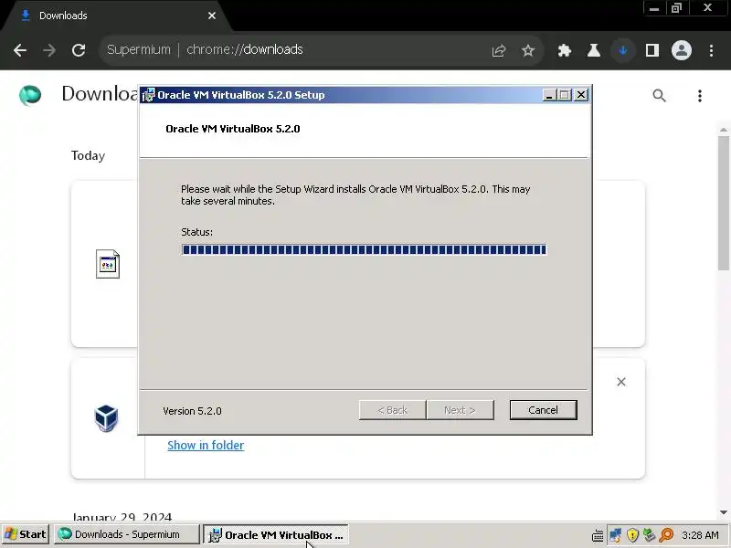Click the installation progress bar

pyautogui.click(x=364, y=249)
